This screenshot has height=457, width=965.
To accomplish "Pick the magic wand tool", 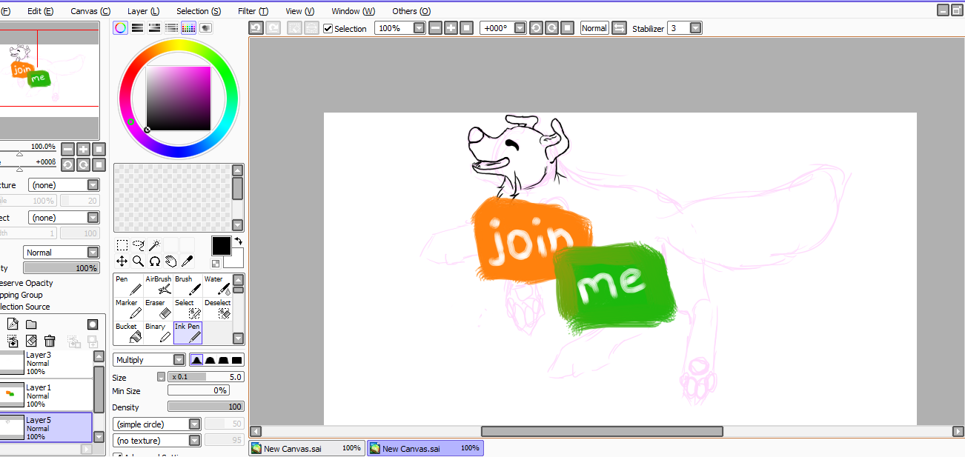I will 154,245.
